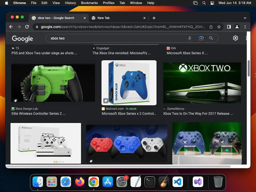Open the white Xbox One S bundle image
Image resolution: width=256 pixels, height=192 pixels.
[46, 143]
